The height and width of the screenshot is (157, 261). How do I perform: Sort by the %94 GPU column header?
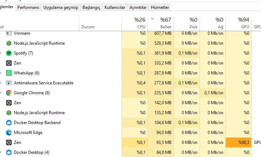pos(239,23)
